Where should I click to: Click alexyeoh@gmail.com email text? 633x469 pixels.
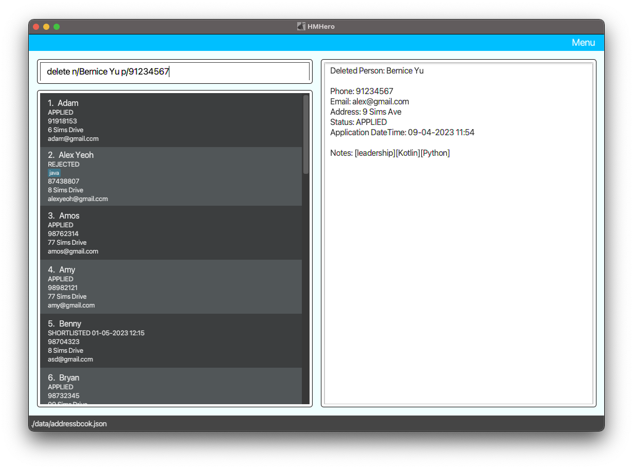coord(78,199)
